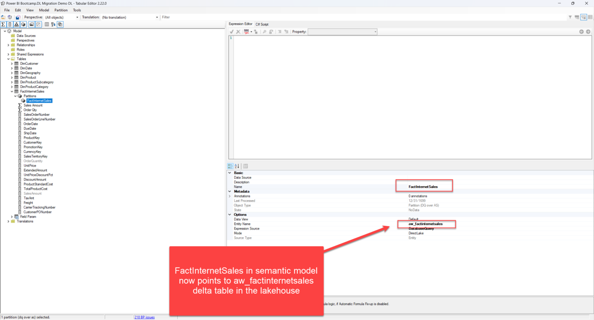Viewport: 594px width, 320px height.
Task: Toggle partitions display in the tree toolbar
Action: point(23,24)
